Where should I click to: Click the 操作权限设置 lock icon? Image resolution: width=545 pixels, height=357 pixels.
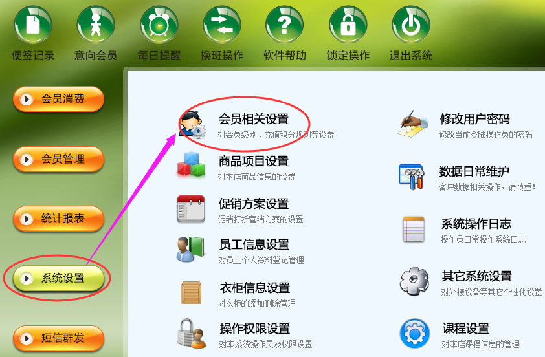192,334
